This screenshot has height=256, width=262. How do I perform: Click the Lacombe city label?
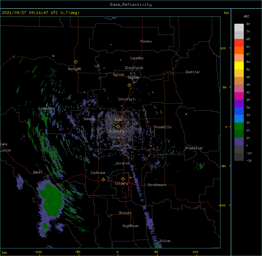coord(137,58)
